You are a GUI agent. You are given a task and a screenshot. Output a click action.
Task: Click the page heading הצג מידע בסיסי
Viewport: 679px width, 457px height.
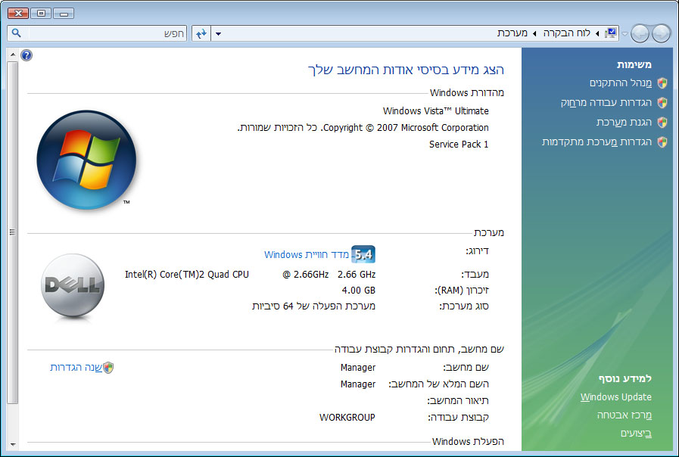tap(406, 70)
